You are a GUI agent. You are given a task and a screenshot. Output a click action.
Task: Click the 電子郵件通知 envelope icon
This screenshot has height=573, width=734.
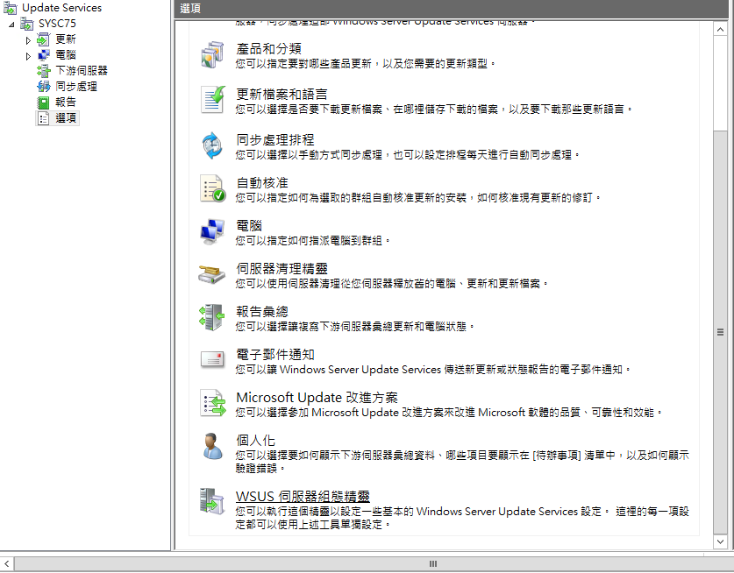212,360
